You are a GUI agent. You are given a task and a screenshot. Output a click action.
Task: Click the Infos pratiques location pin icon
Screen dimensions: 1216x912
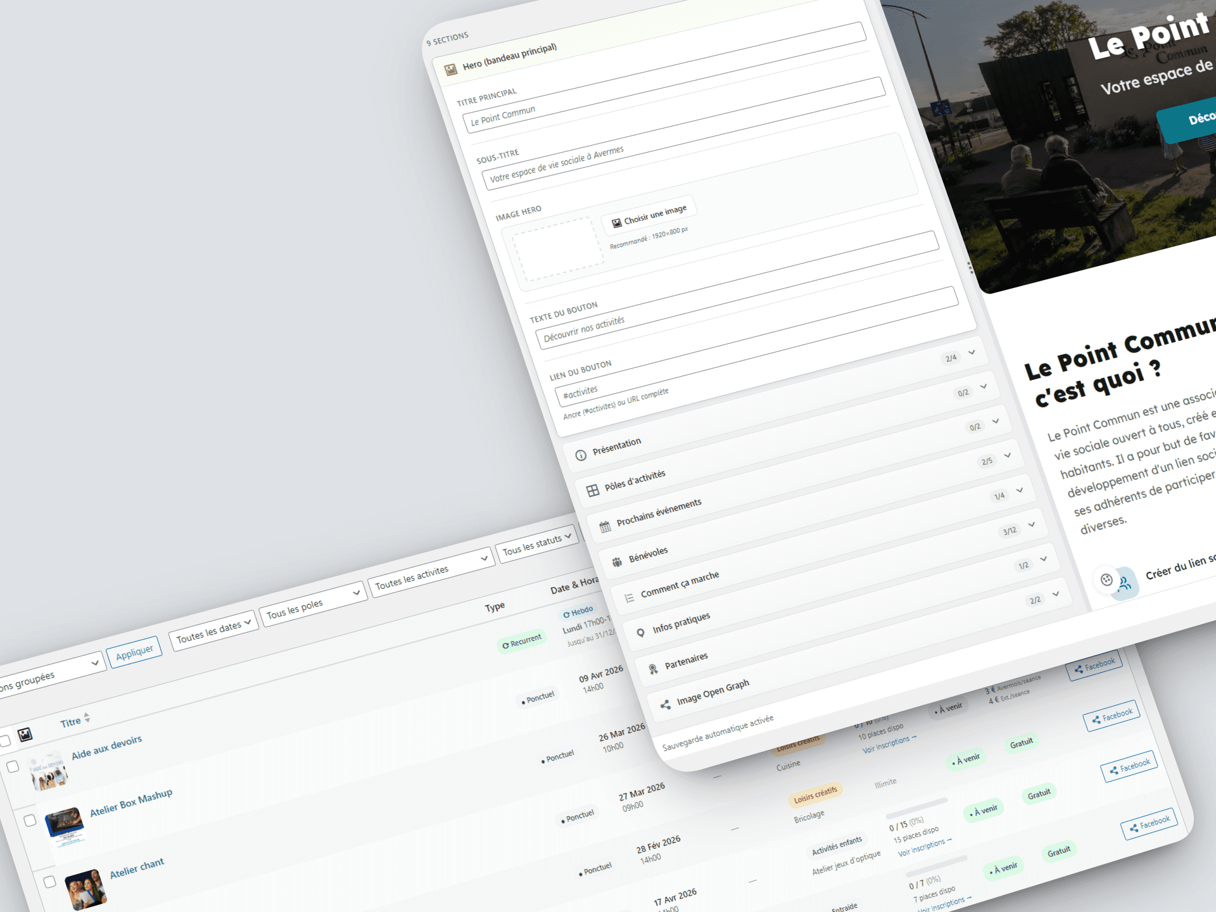tap(640, 632)
